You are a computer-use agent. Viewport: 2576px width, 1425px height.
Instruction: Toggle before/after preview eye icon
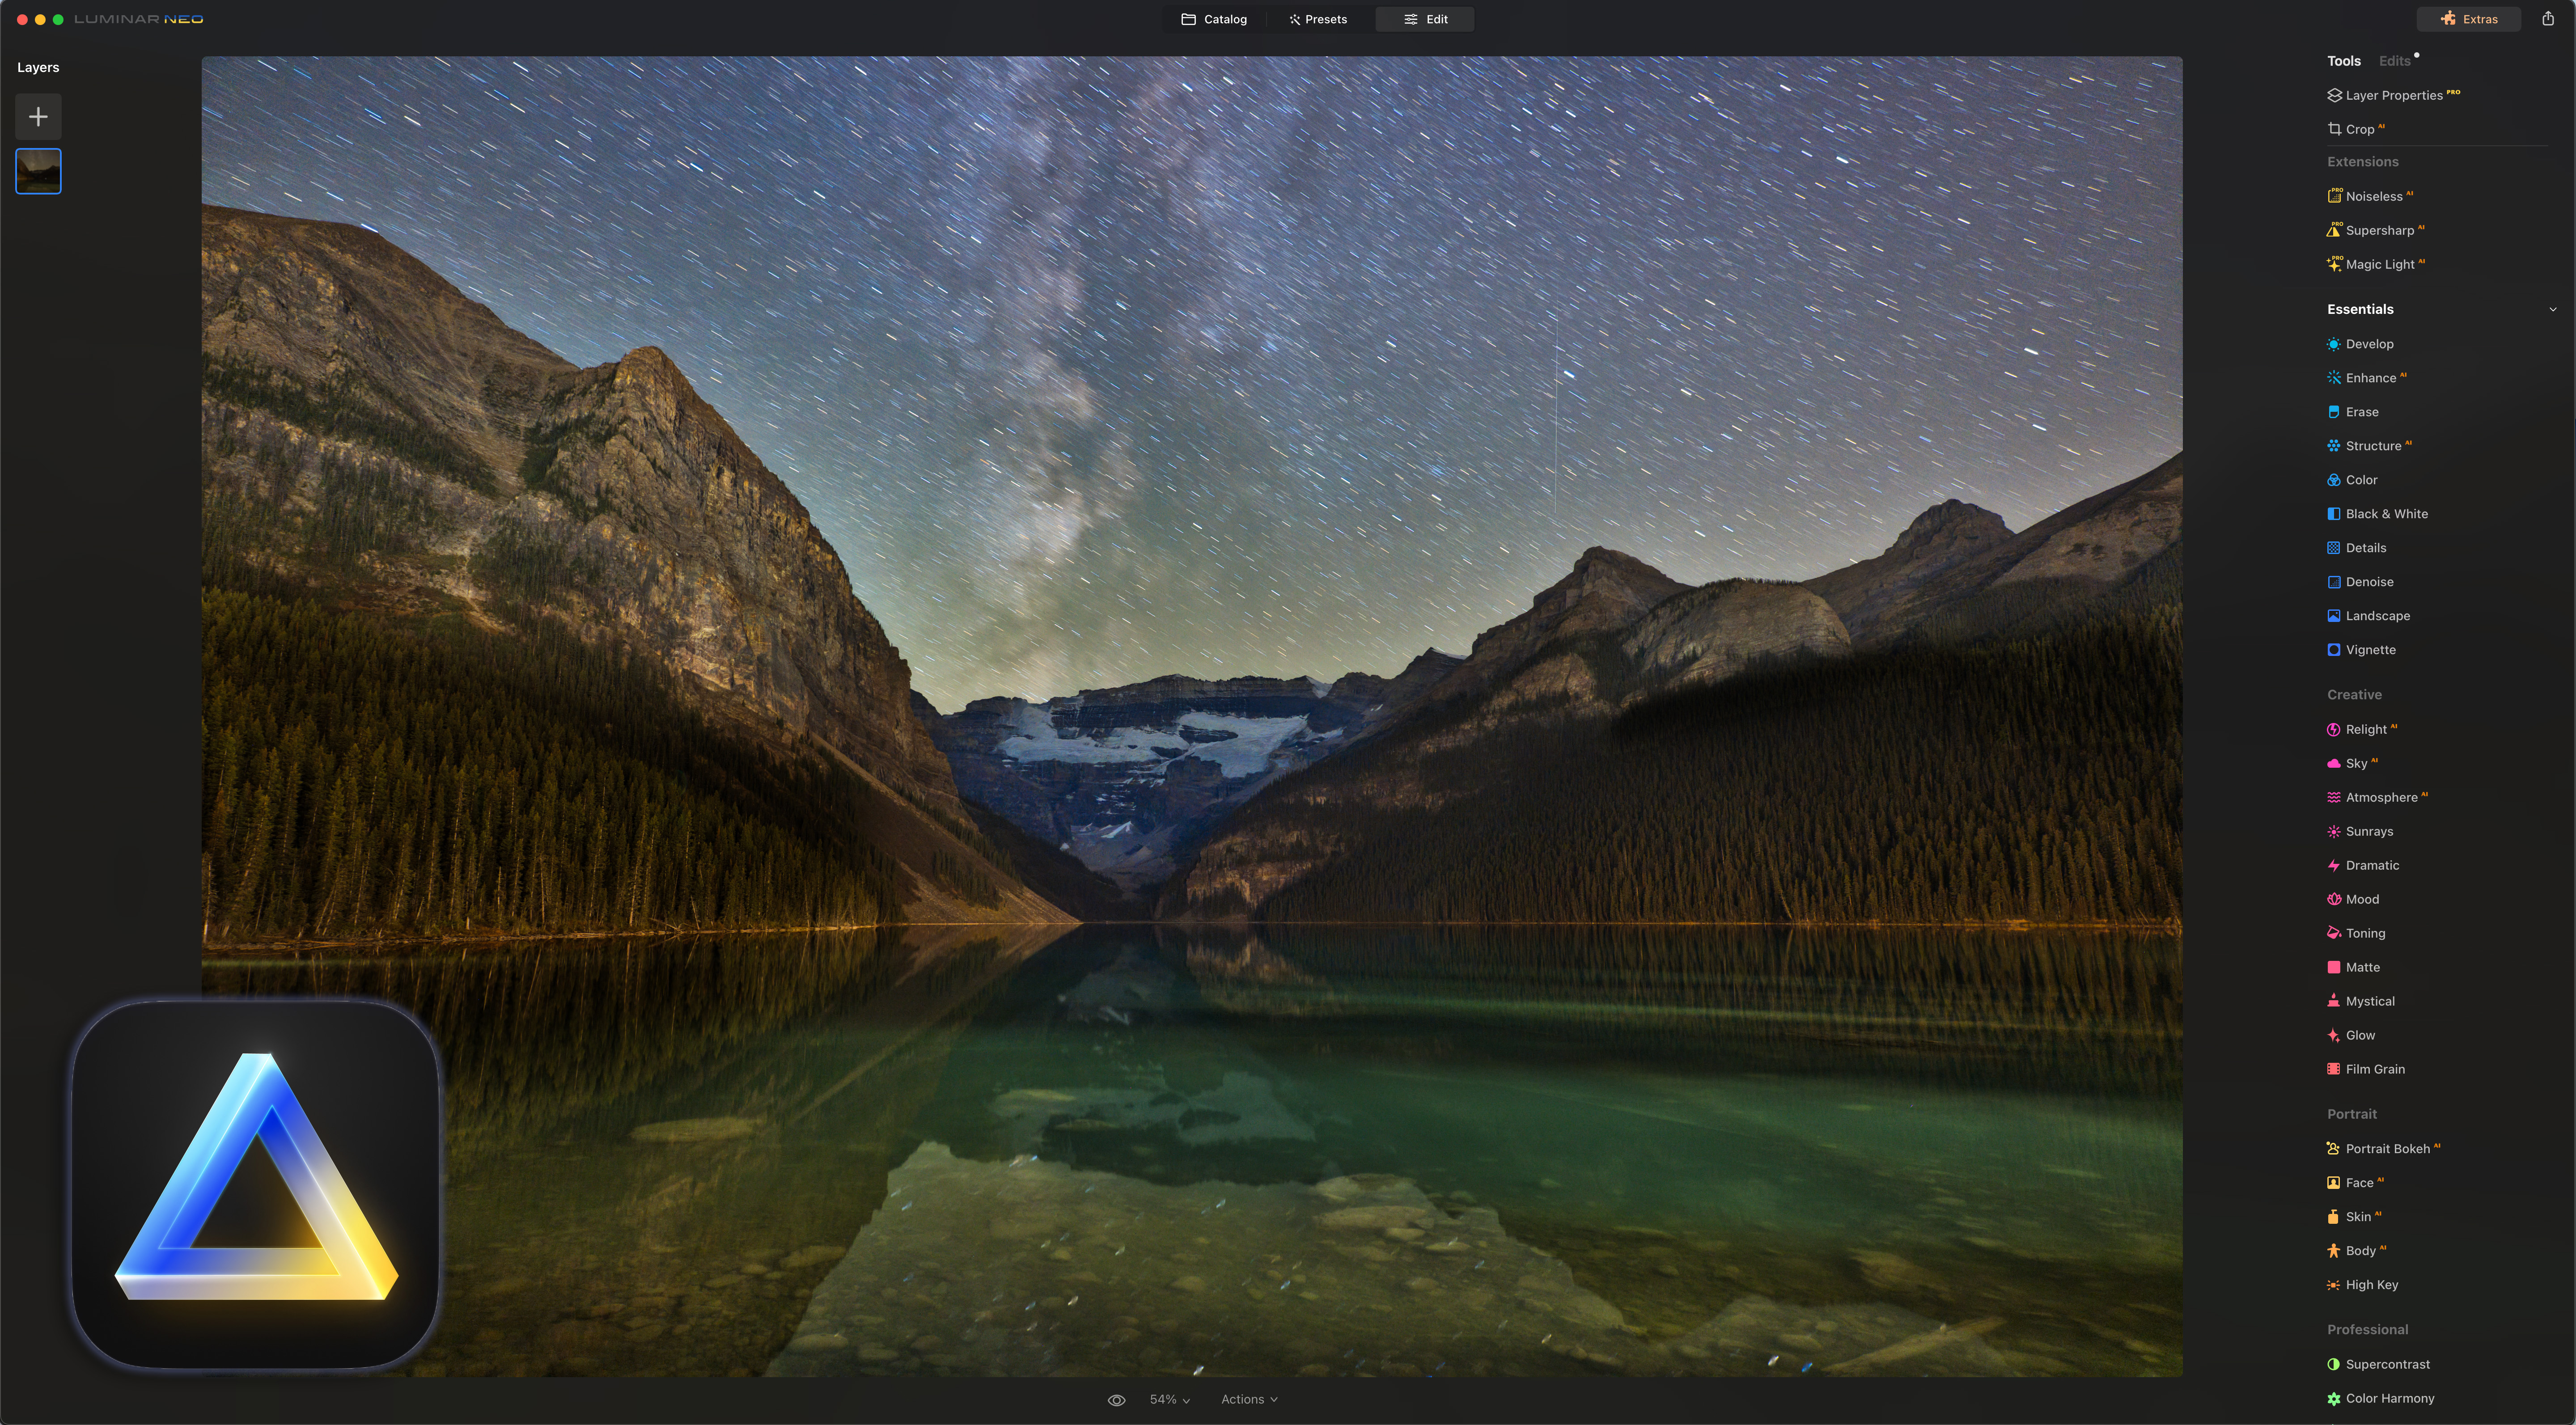pos(1117,1400)
